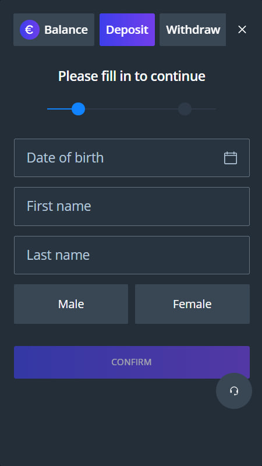Focus the First name input field
Image resolution: width=262 pixels, height=466 pixels.
(132, 207)
